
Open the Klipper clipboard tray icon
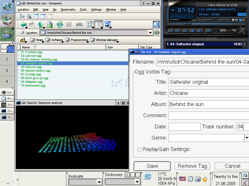coord(190,179)
